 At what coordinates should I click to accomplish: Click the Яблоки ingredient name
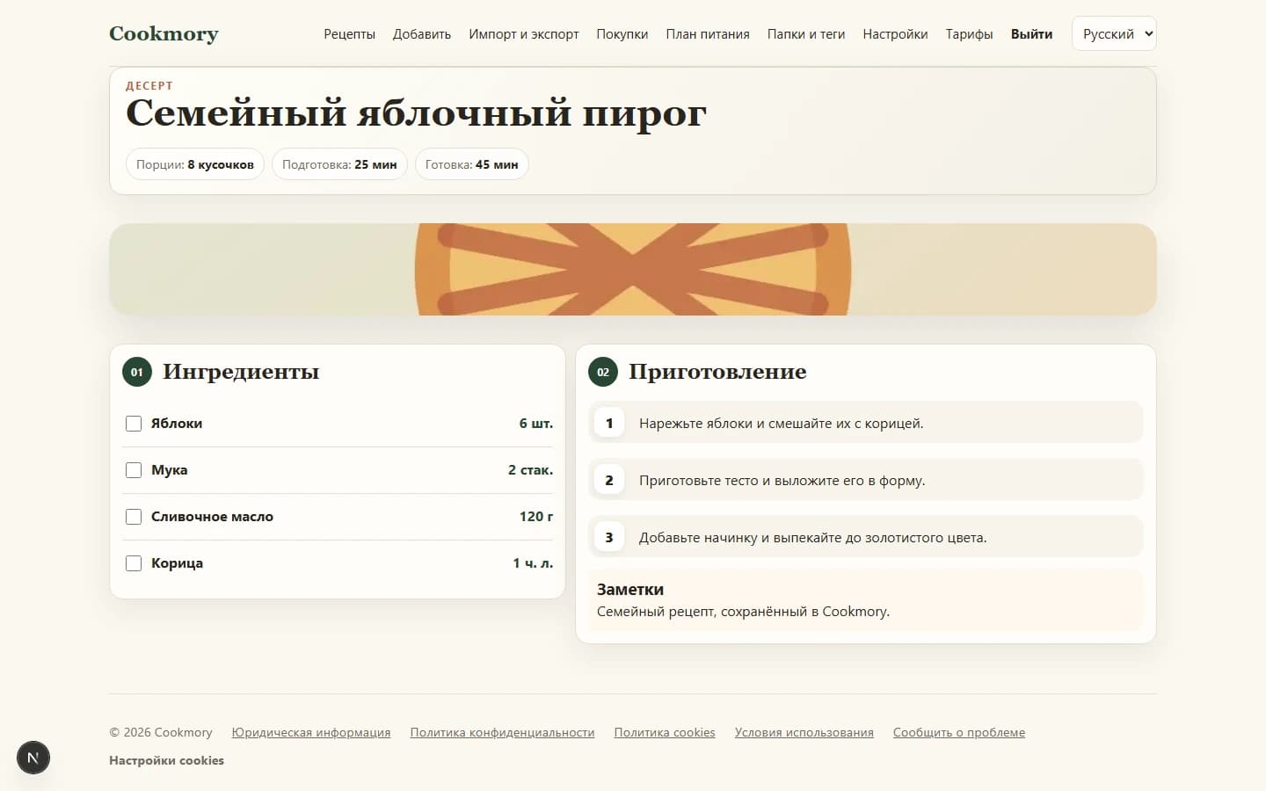[177, 424]
